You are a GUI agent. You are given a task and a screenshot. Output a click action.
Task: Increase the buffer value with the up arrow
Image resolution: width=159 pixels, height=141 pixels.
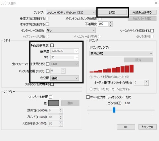point(63,70)
